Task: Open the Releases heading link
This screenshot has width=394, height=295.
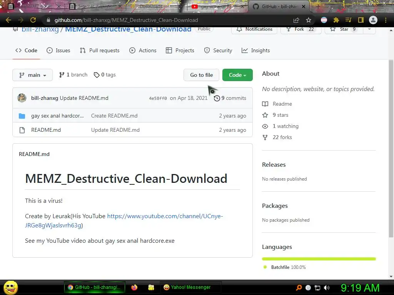Action: (x=274, y=164)
